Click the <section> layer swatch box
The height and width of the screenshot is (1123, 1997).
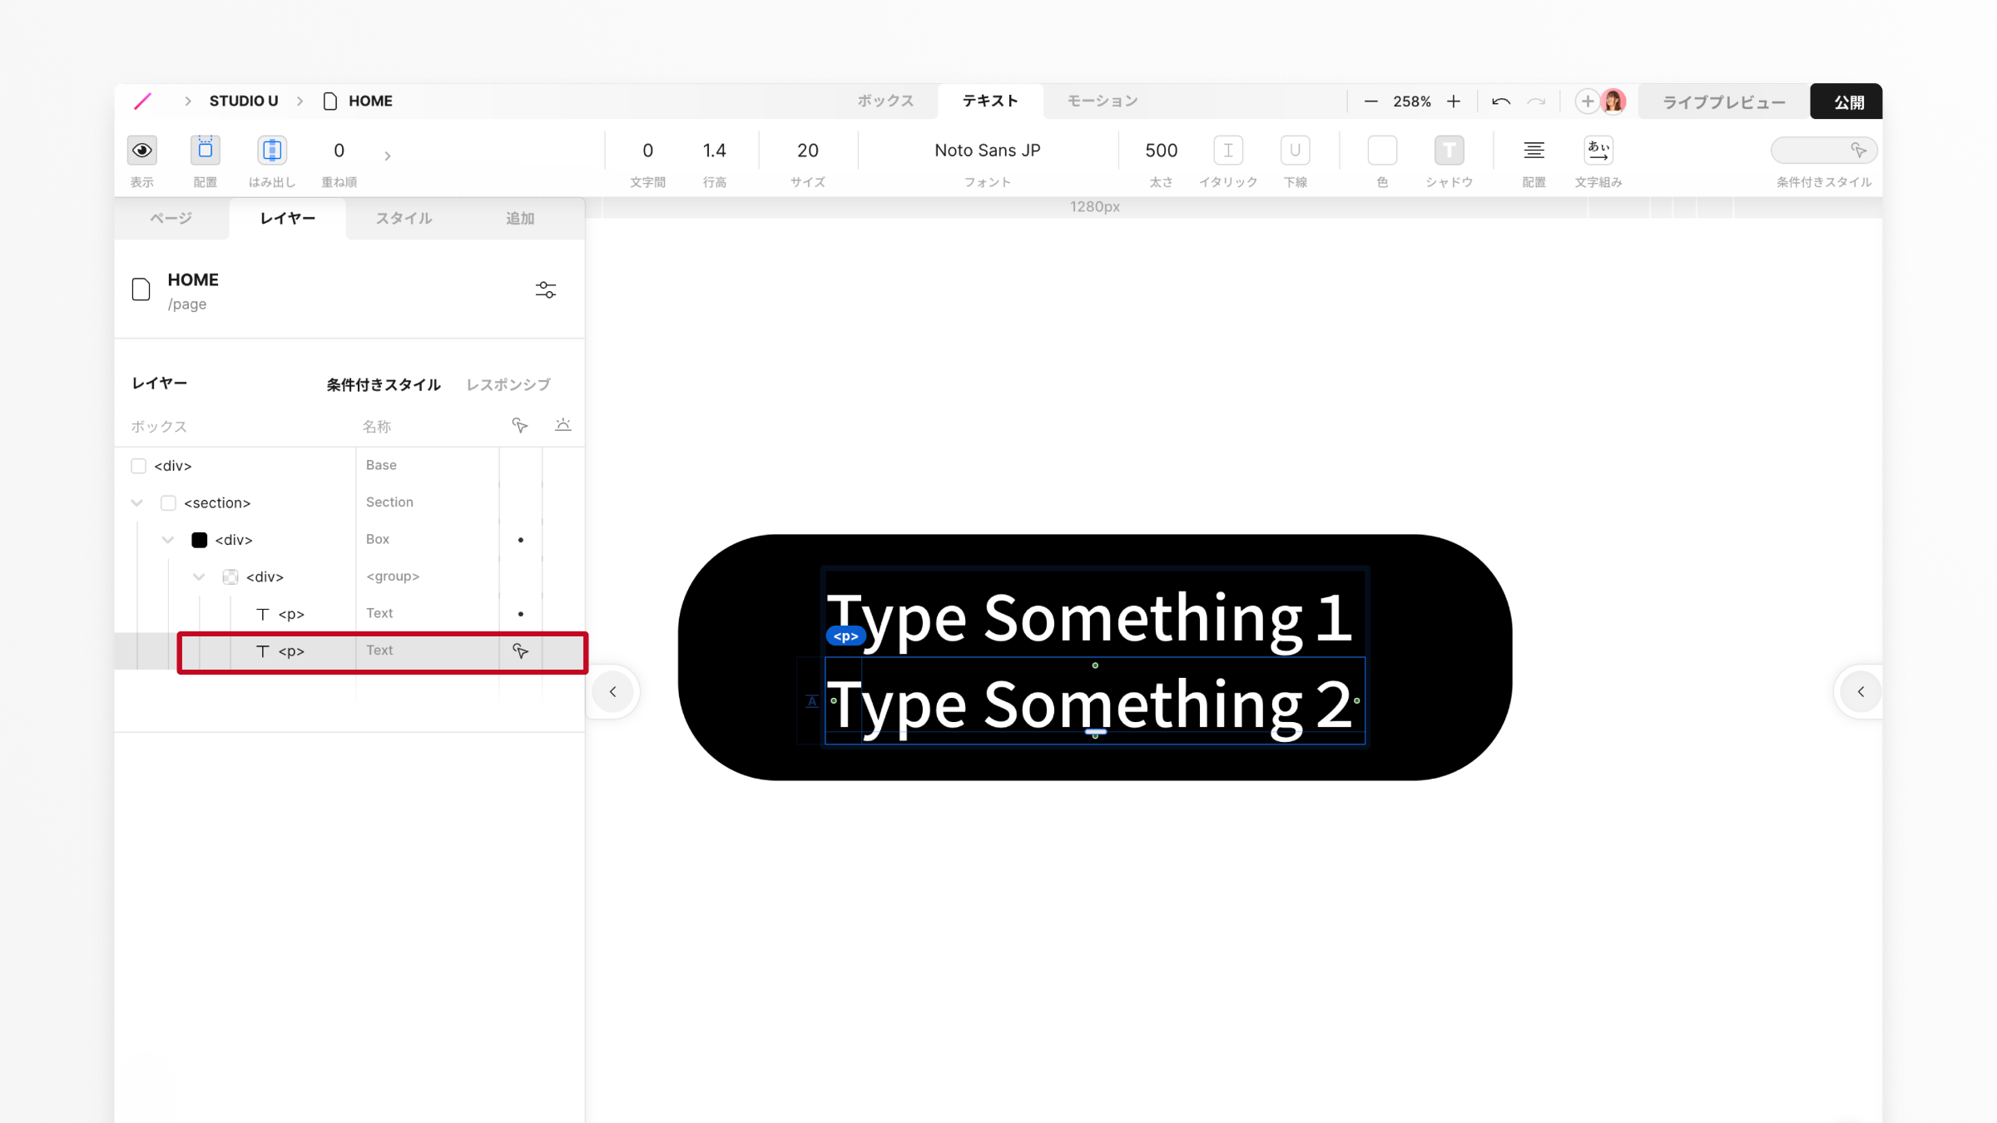pos(168,502)
